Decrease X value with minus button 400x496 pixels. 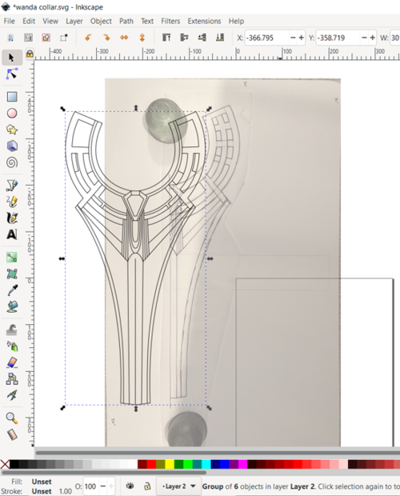pyautogui.click(x=293, y=38)
